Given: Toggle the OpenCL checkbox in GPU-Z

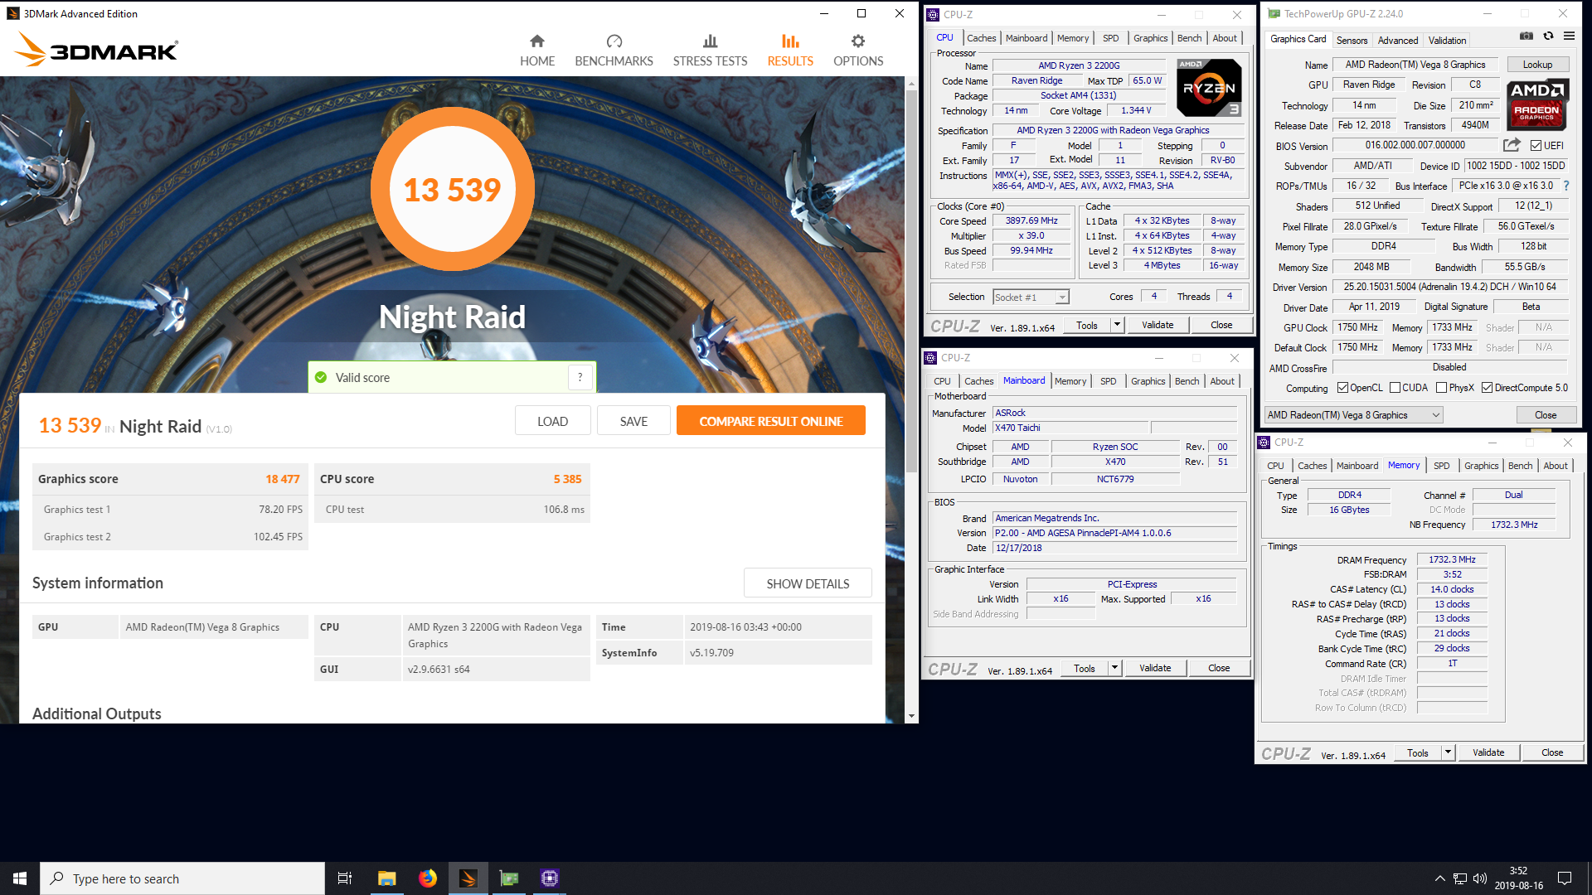Looking at the screenshot, I should (x=1342, y=388).
